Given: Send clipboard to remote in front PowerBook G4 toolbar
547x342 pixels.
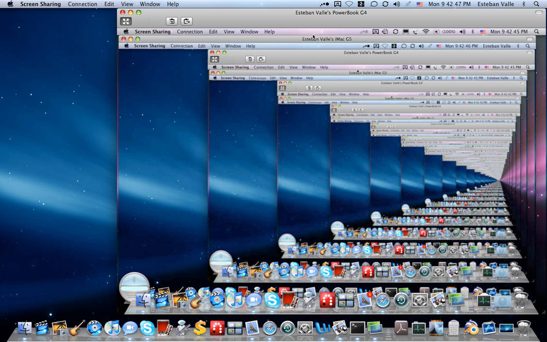Looking at the screenshot, I should pyautogui.click(x=187, y=21).
